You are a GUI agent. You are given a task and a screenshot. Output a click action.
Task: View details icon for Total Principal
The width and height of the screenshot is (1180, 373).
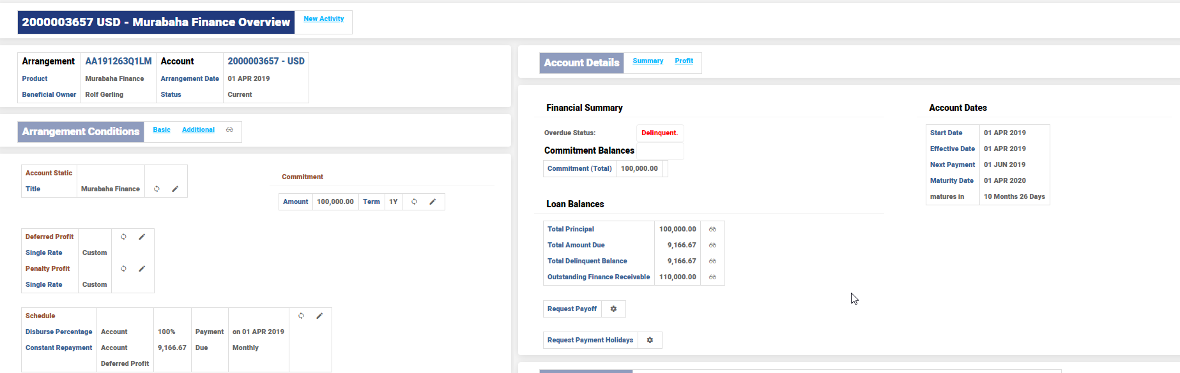(712, 230)
